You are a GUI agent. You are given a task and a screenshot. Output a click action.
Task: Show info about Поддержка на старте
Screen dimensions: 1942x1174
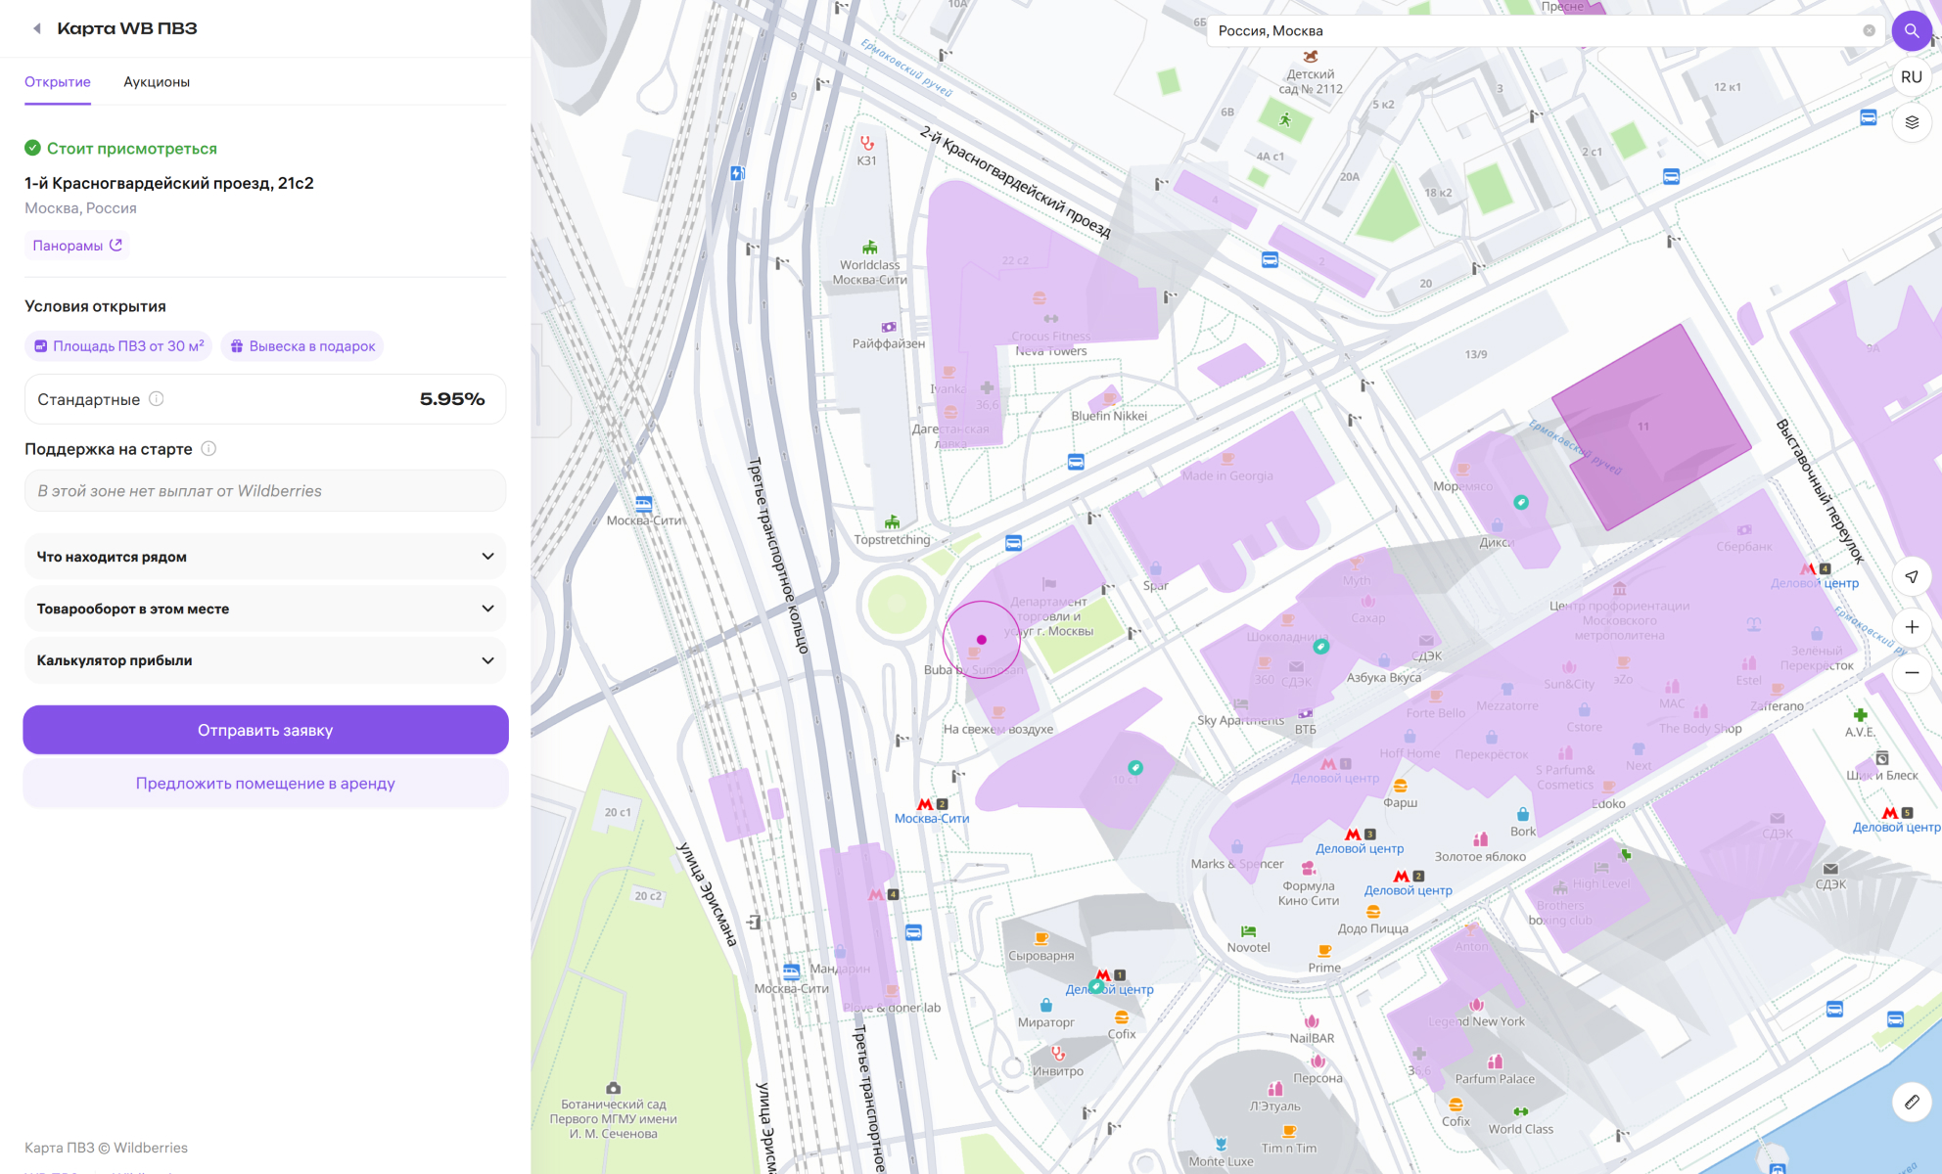[x=208, y=449]
